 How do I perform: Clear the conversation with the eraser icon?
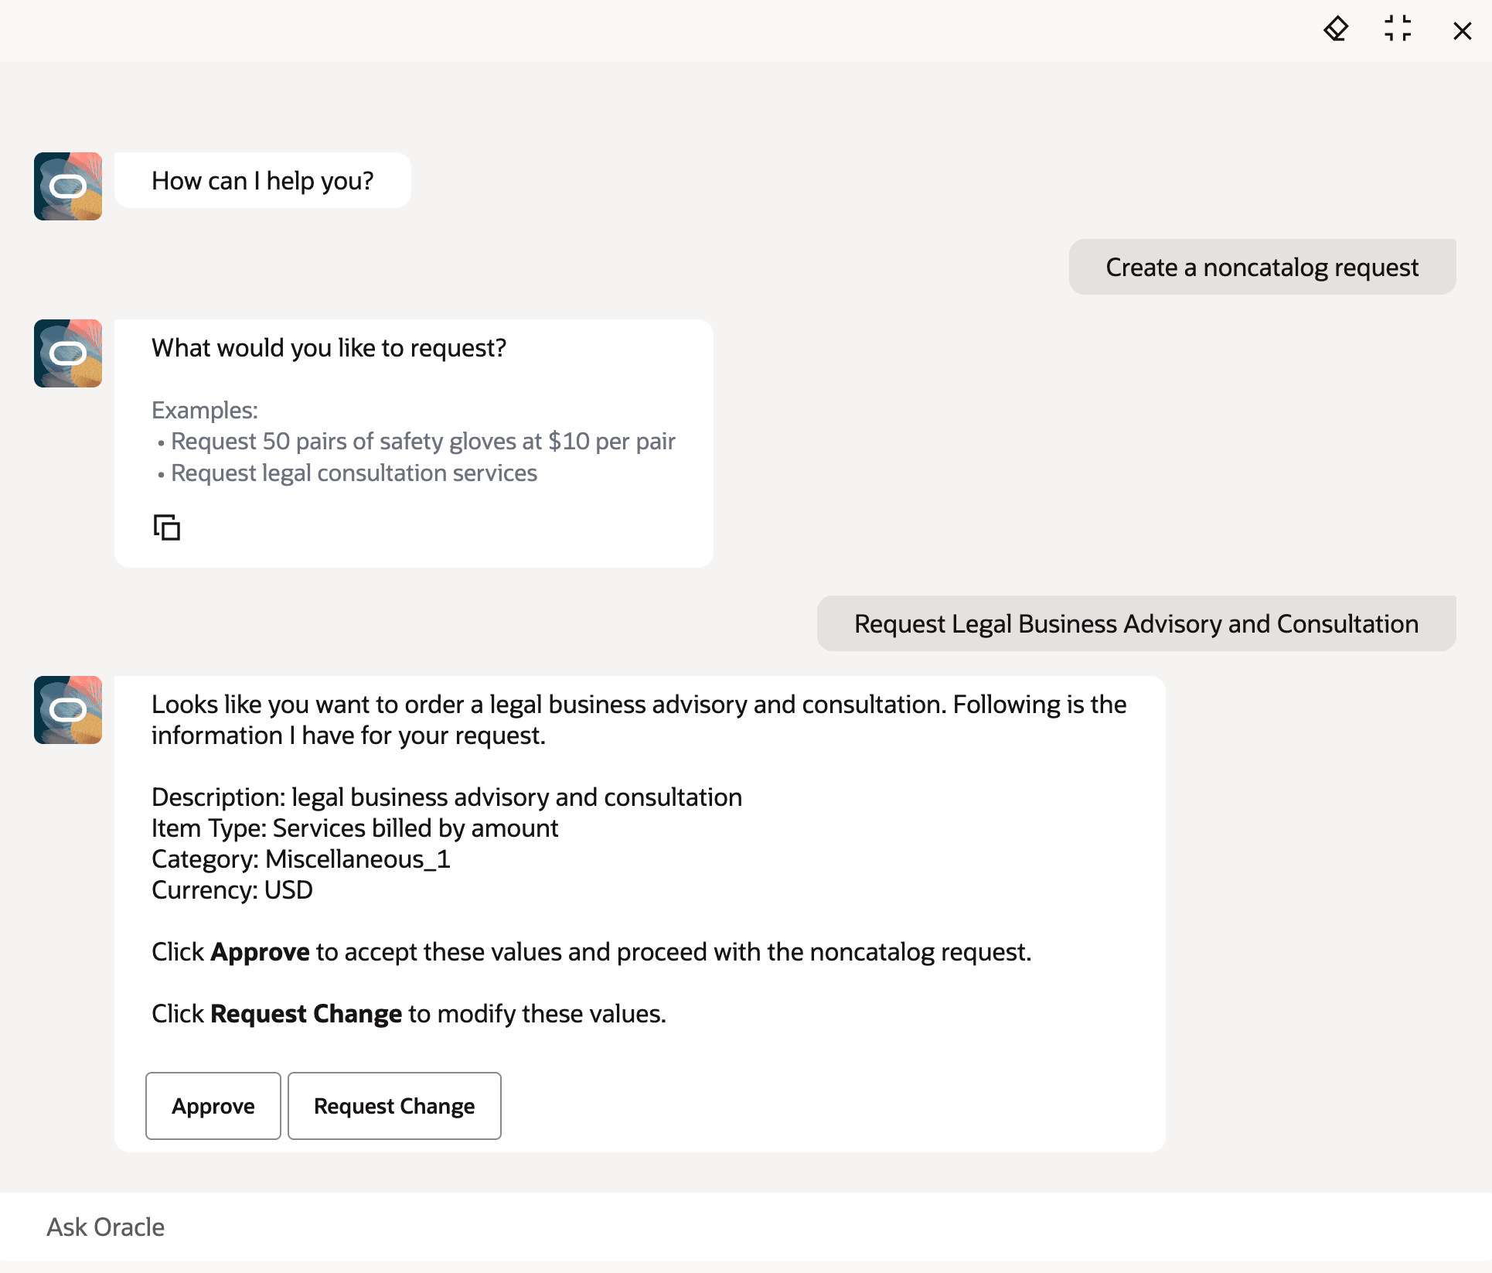point(1336,30)
